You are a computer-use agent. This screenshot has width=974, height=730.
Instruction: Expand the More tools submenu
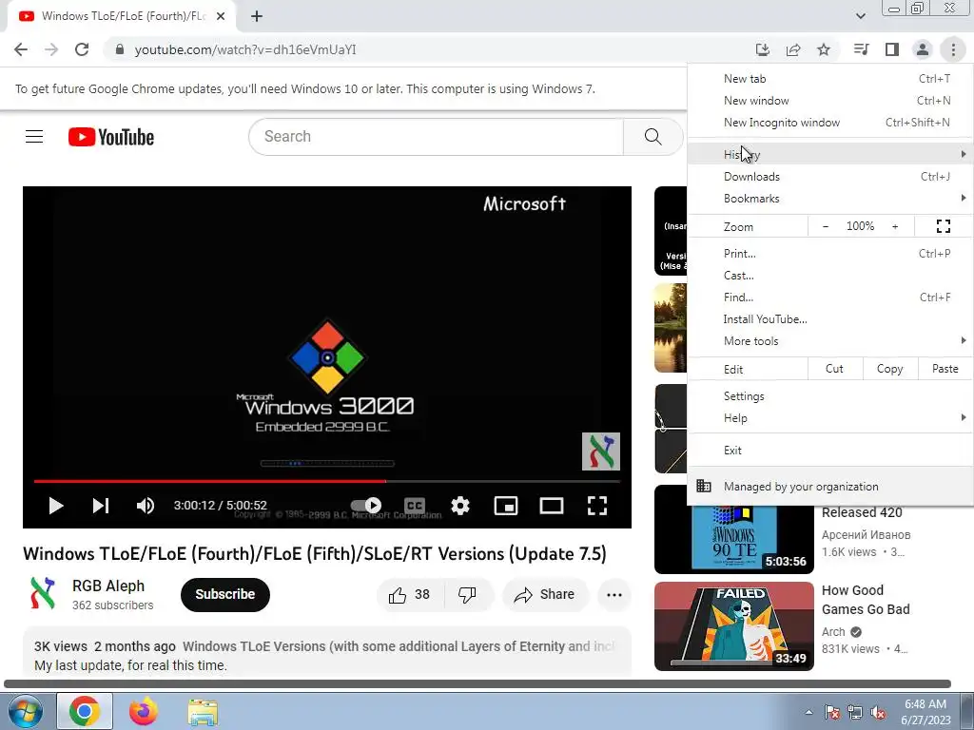(829, 341)
